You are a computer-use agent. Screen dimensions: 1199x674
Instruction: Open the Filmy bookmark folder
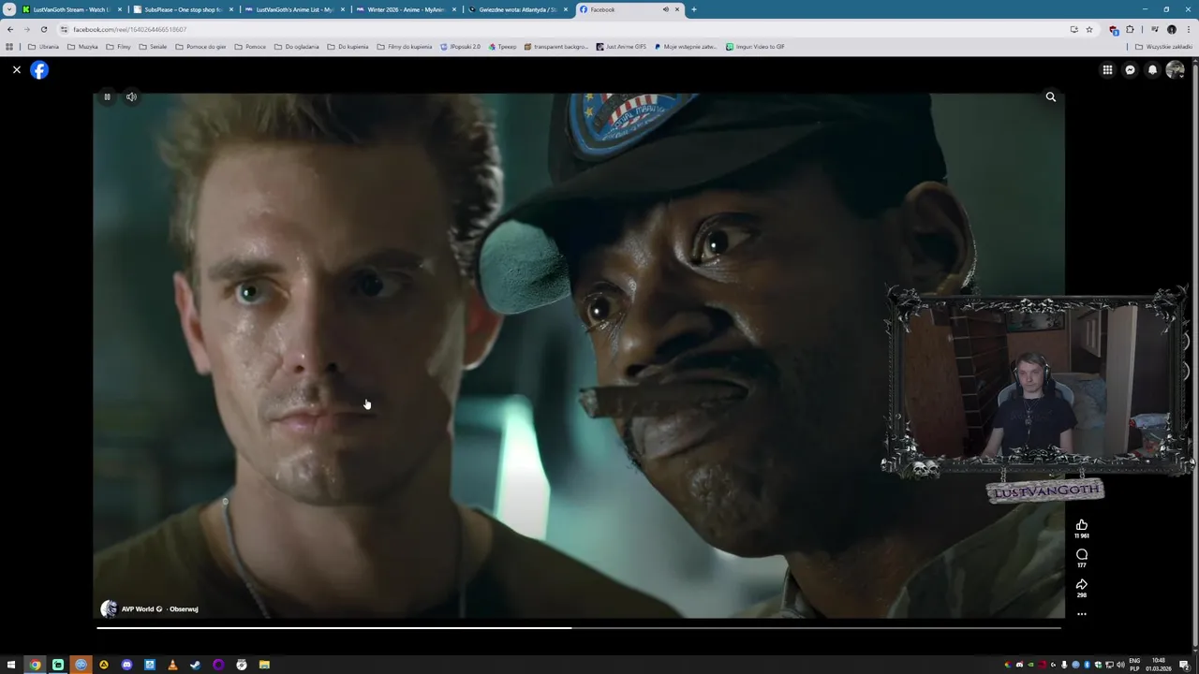[119, 47]
